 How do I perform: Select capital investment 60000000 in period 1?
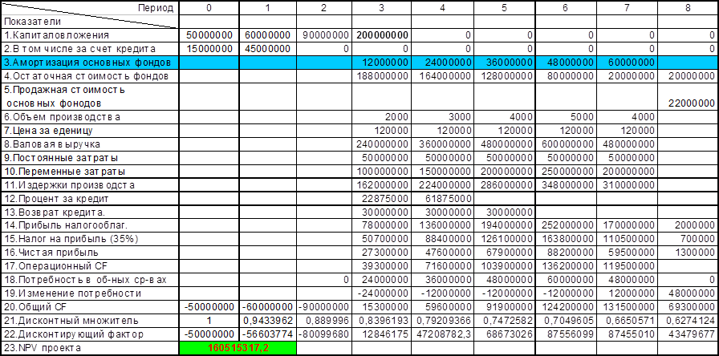(x=268, y=35)
